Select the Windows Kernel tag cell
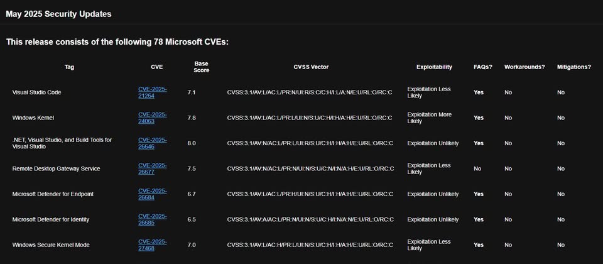The image size is (603, 264). coord(33,118)
